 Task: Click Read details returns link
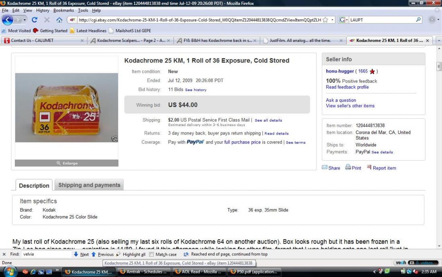pos(276,134)
